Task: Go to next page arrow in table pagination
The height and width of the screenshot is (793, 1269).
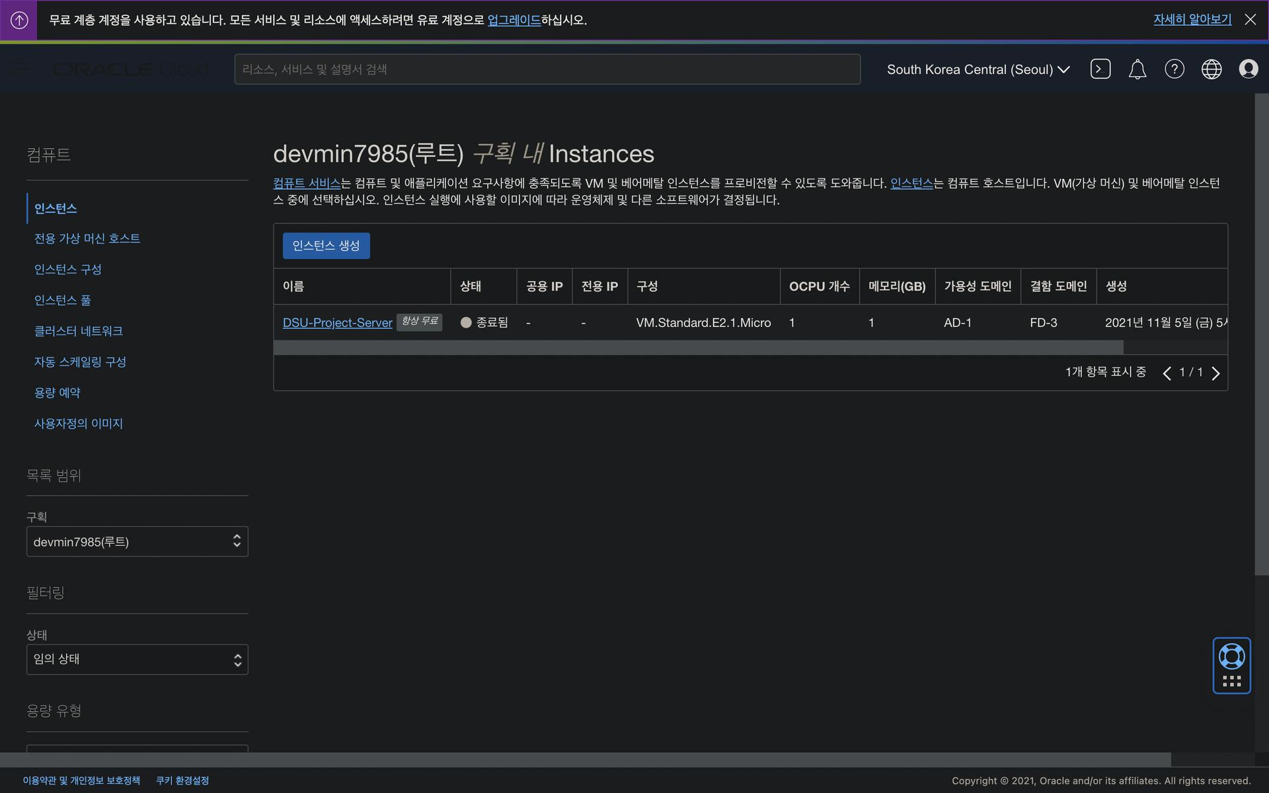Action: pyautogui.click(x=1215, y=373)
